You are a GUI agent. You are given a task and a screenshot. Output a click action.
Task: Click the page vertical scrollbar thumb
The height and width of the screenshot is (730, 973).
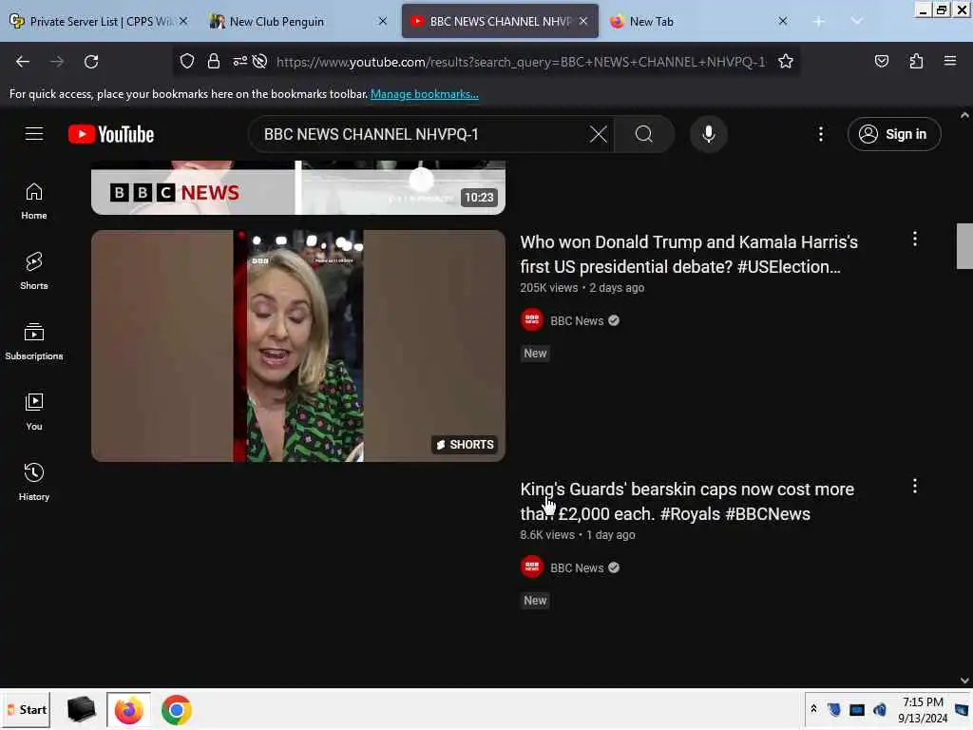964,246
